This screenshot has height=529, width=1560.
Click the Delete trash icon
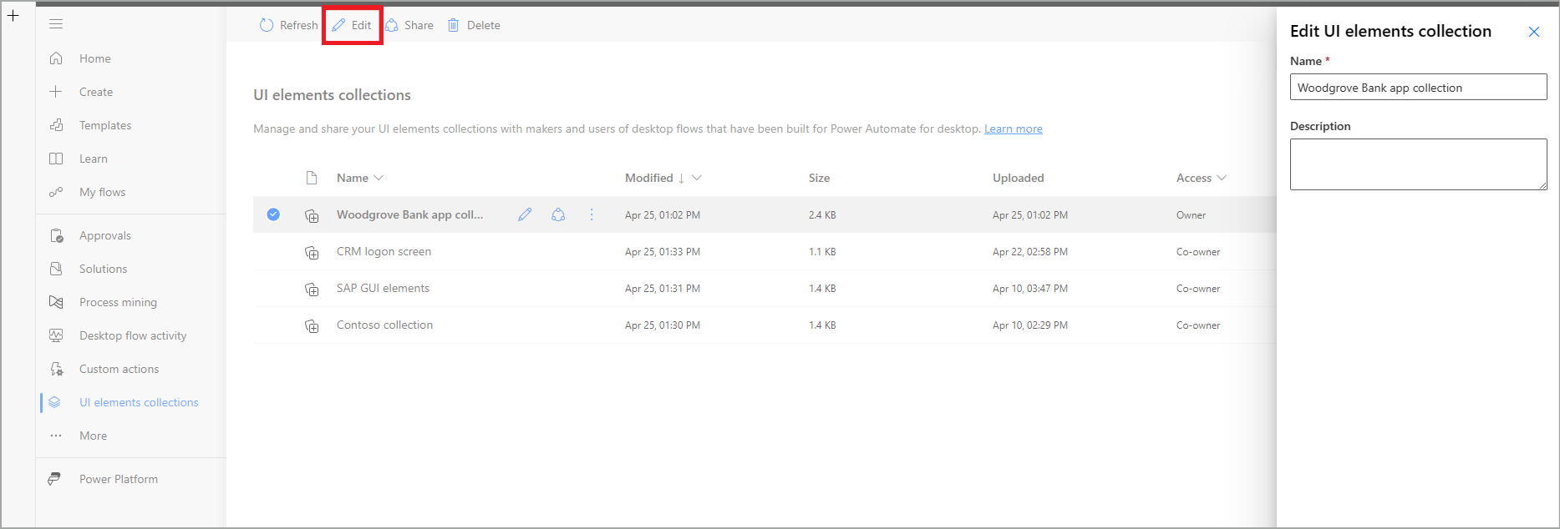click(x=454, y=25)
